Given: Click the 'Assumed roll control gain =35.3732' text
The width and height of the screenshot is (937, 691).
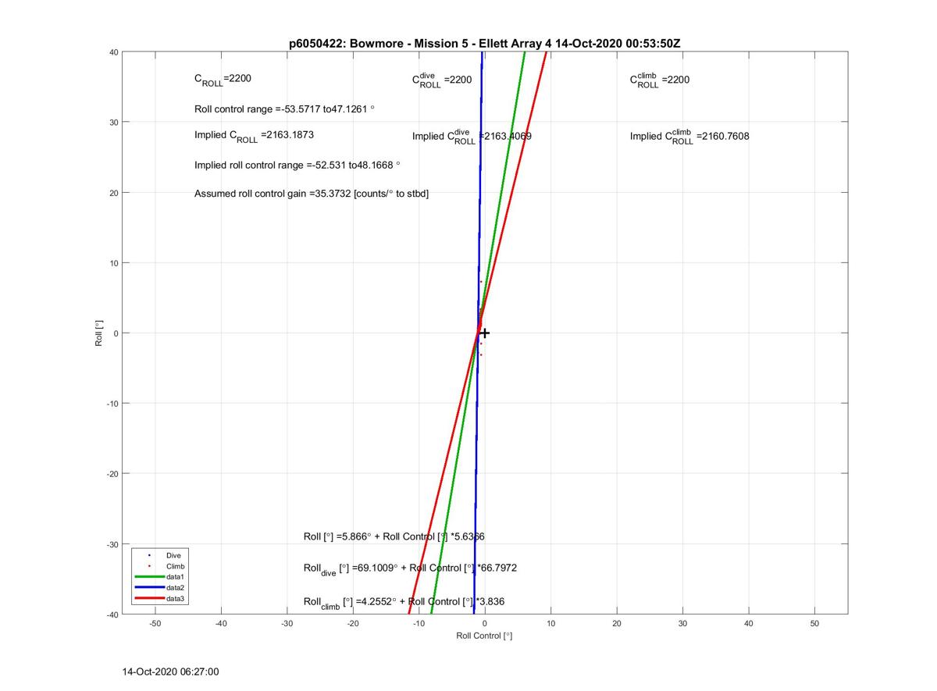Looking at the screenshot, I should click(312, 193).
